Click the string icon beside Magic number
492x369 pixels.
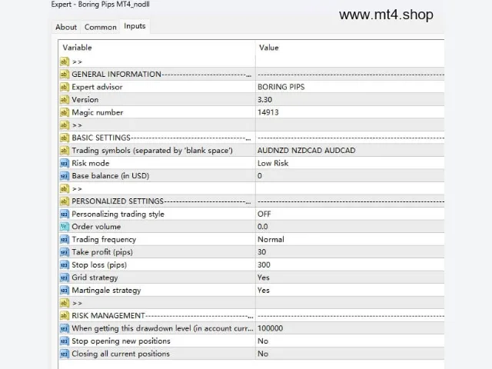[x=64, y=112]
